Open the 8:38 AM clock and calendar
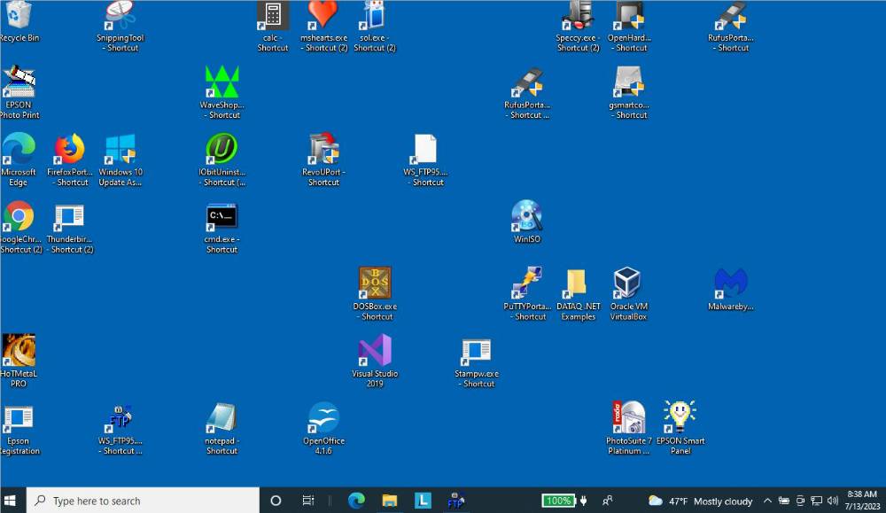This screenshot has height=513, width=886. pyautogui.click(x=862, y=501)
